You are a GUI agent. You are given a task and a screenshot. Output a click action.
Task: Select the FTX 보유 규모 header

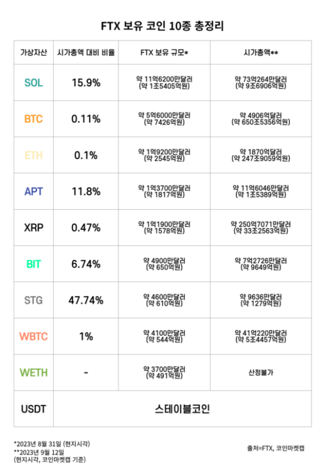click(164, 52)
